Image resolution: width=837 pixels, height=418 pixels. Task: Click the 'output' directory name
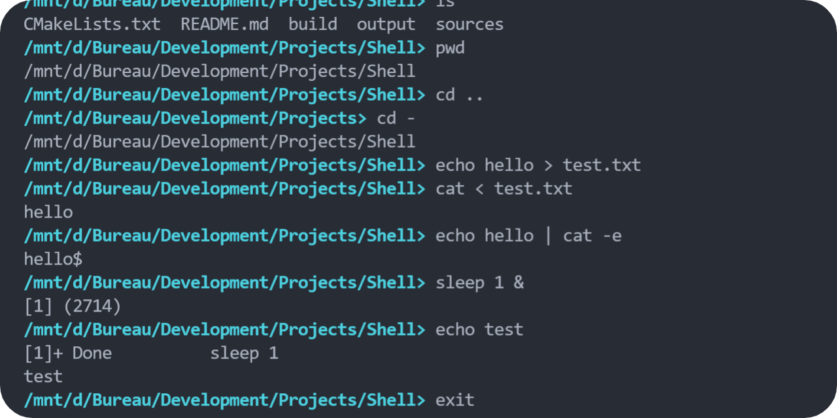coord(386,25)
